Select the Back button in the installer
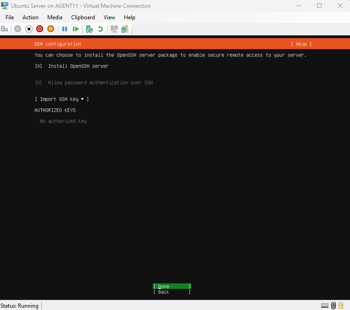 (172, 292)
